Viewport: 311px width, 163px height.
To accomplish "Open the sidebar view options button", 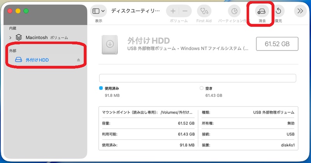I will [98, 11].
